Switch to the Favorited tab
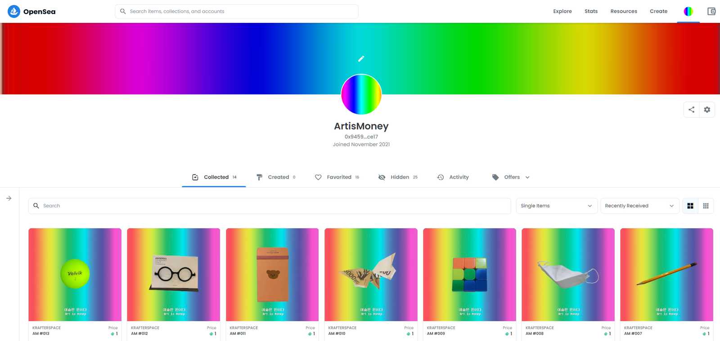 (337, 177)
